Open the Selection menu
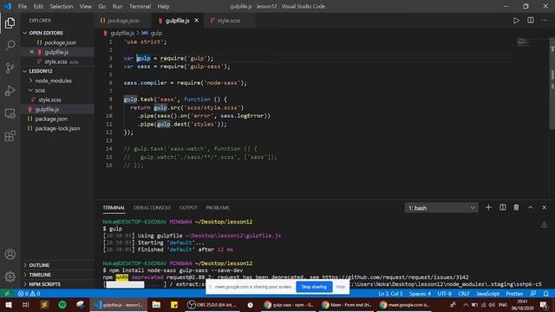 (62, 6)
